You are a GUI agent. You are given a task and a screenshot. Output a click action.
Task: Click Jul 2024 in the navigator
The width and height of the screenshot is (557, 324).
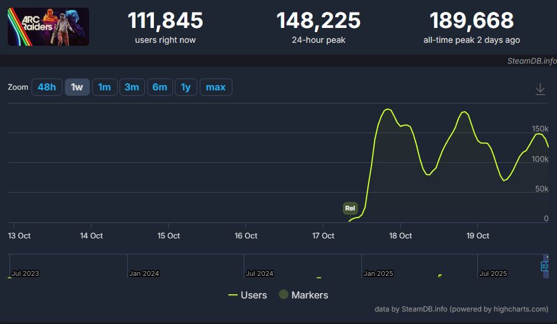point(260,273)
